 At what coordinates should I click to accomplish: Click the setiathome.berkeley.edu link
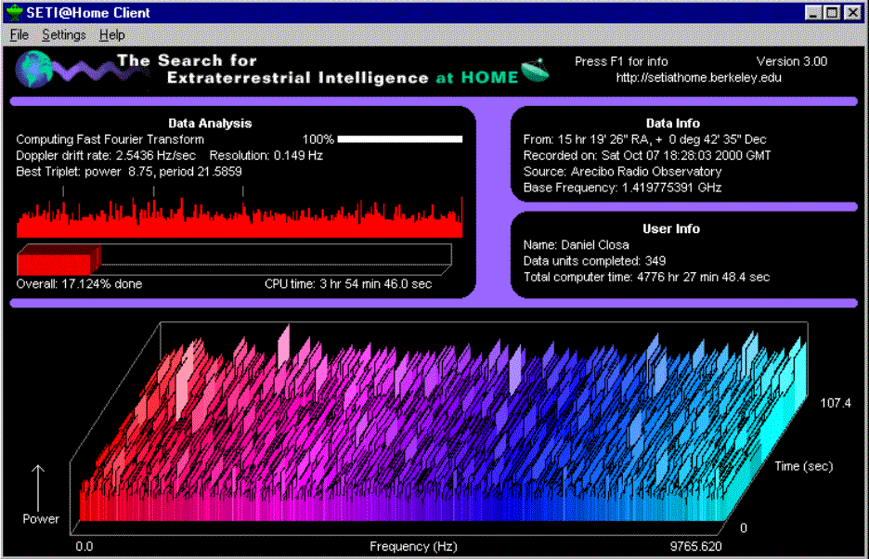(x=699, y=78)
